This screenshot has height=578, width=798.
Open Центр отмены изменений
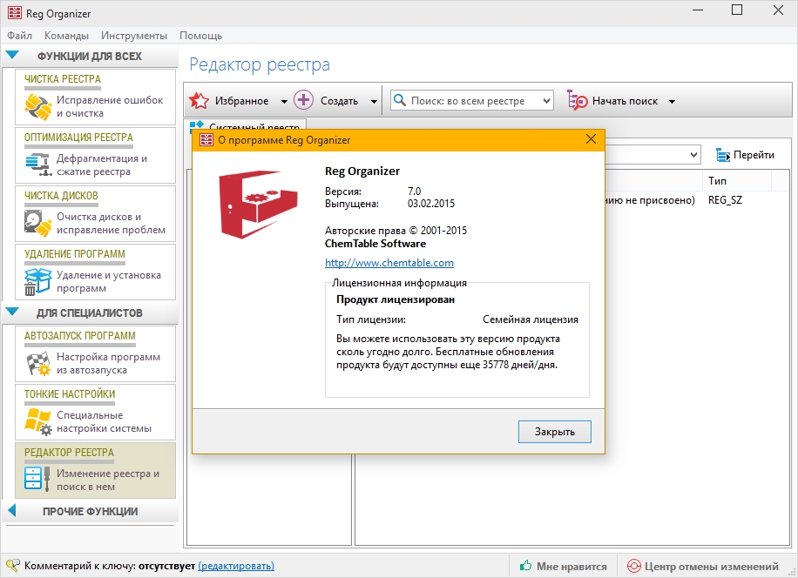(x=703, y=566)
